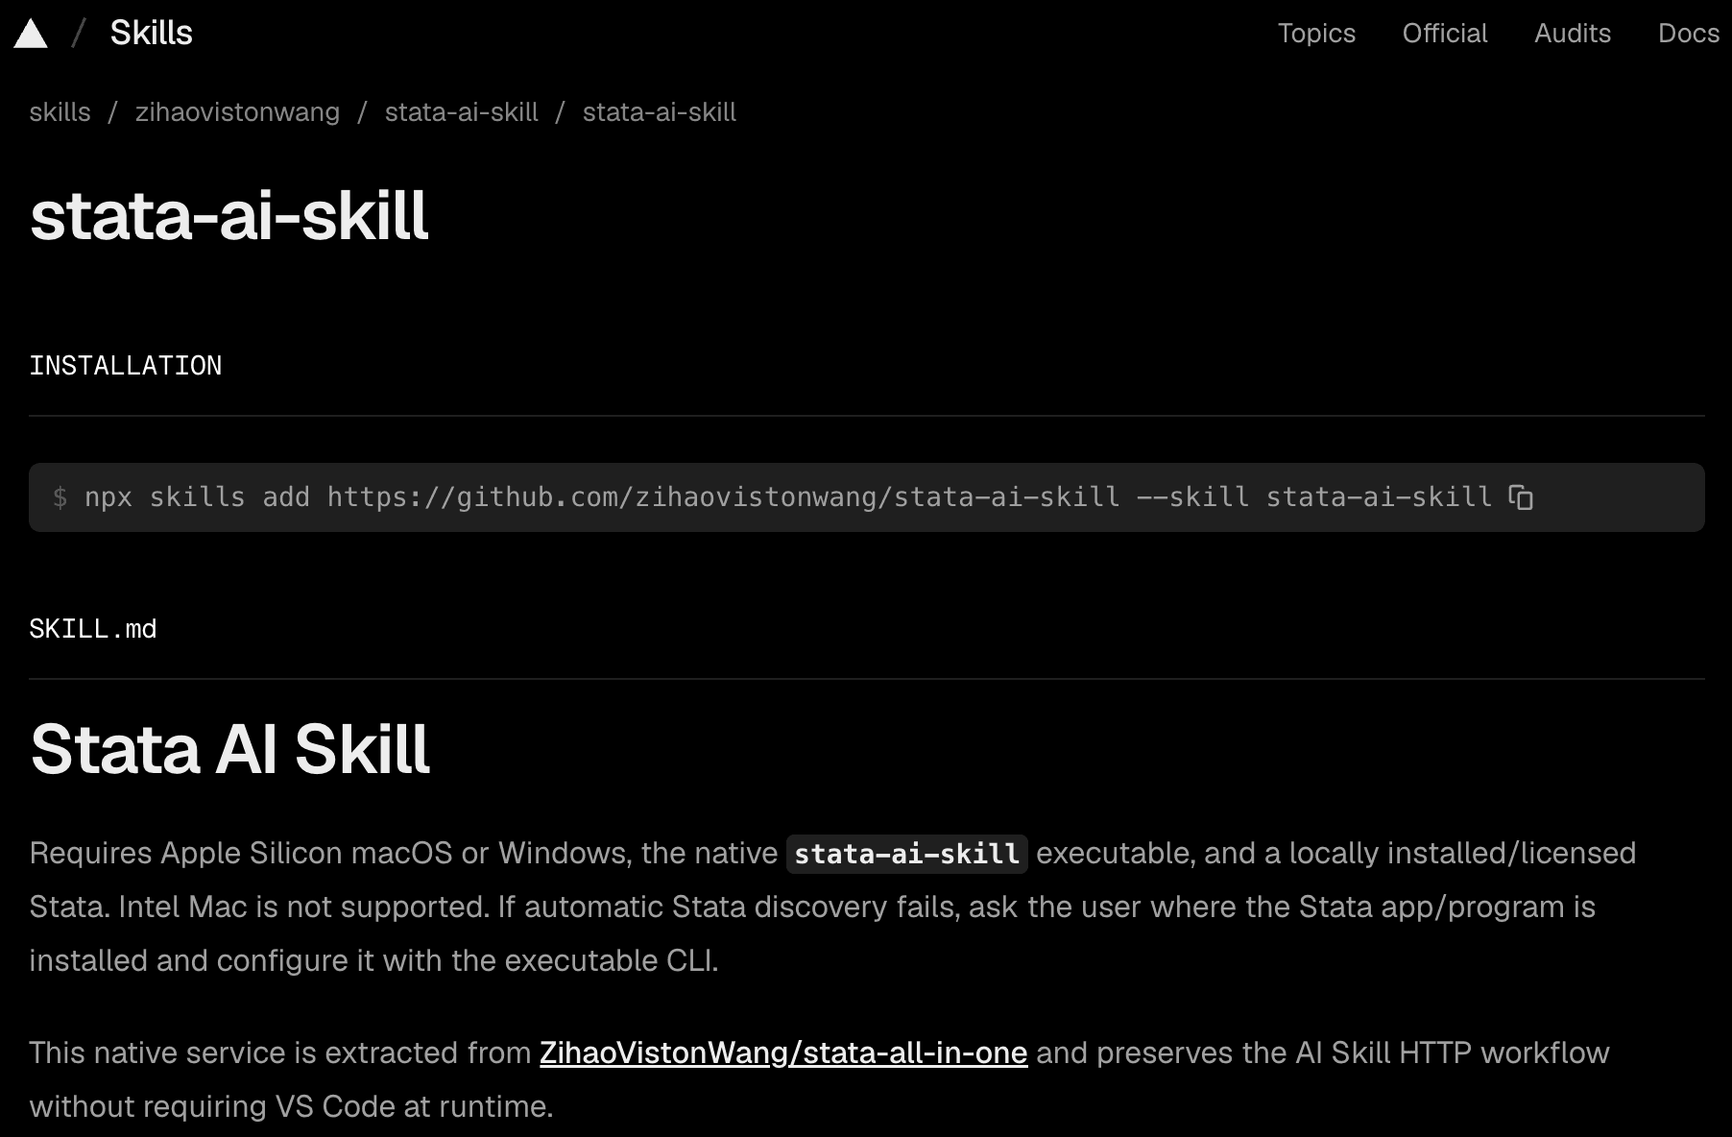Click the SKILL.md section label
1732x1137 pixels.
pyautogui.click(x=93, y=629)
